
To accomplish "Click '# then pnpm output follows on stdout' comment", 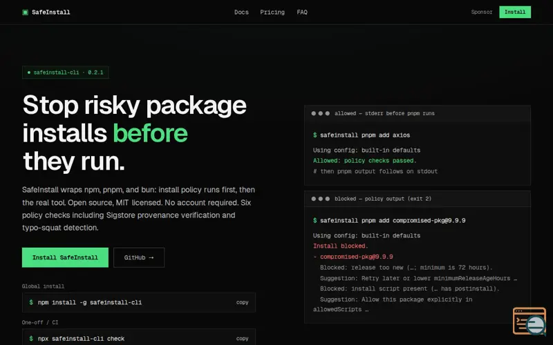I will click(x=375, y=171).
